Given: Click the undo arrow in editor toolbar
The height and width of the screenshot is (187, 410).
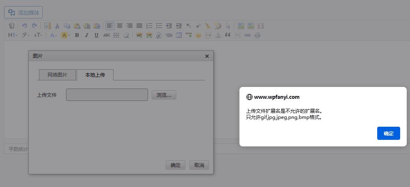Looking at the screenshot, I should point(24,26).
